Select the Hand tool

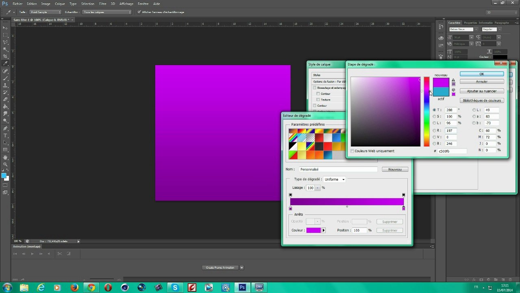[5, 157]
